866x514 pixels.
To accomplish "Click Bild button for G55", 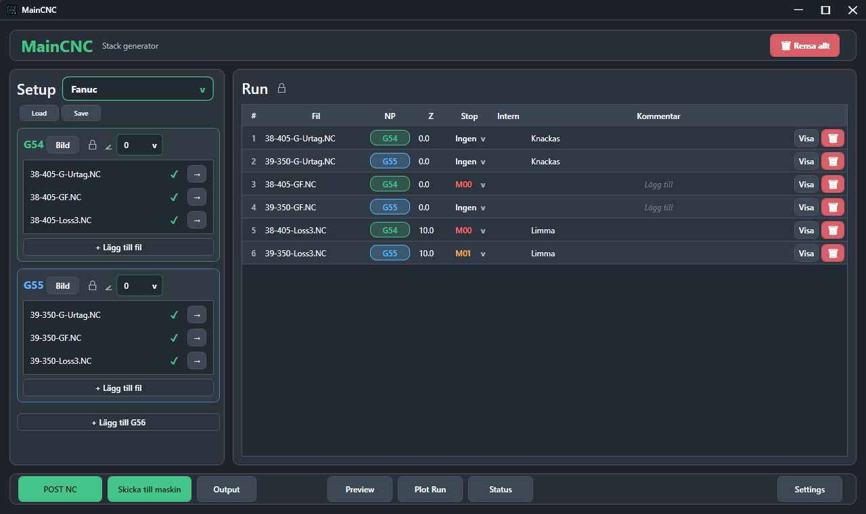I will coord(63,285).
